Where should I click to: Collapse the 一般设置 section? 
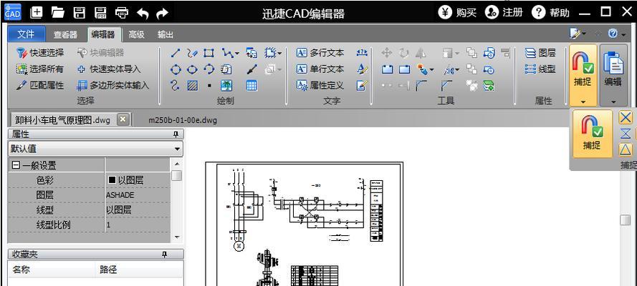pos(16,165)
